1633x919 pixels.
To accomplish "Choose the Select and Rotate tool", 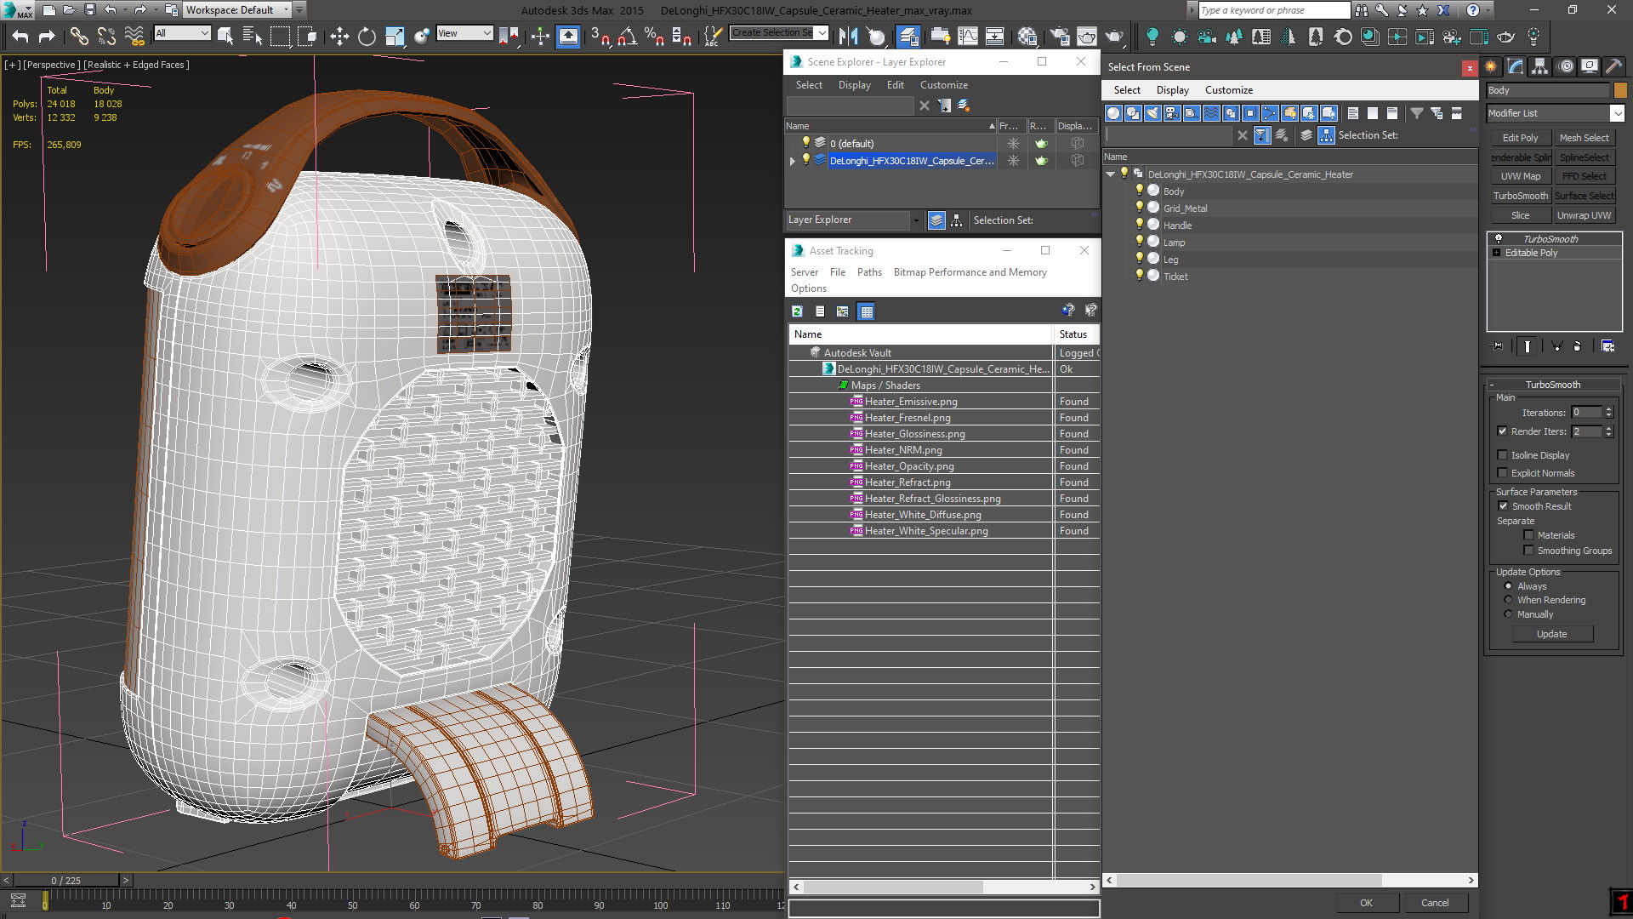I will click(367, 36).
